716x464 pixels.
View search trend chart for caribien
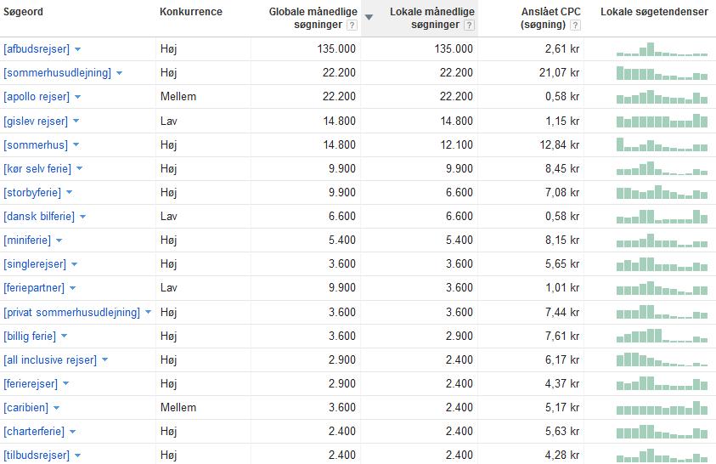[662, 407]
